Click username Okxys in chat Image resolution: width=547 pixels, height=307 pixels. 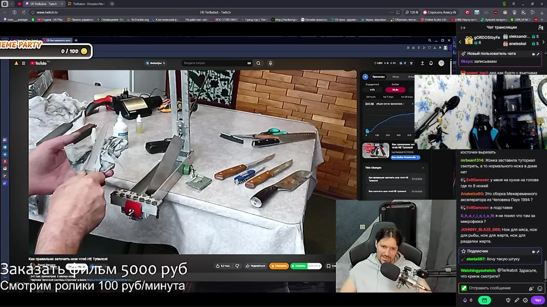pos(466,61)
